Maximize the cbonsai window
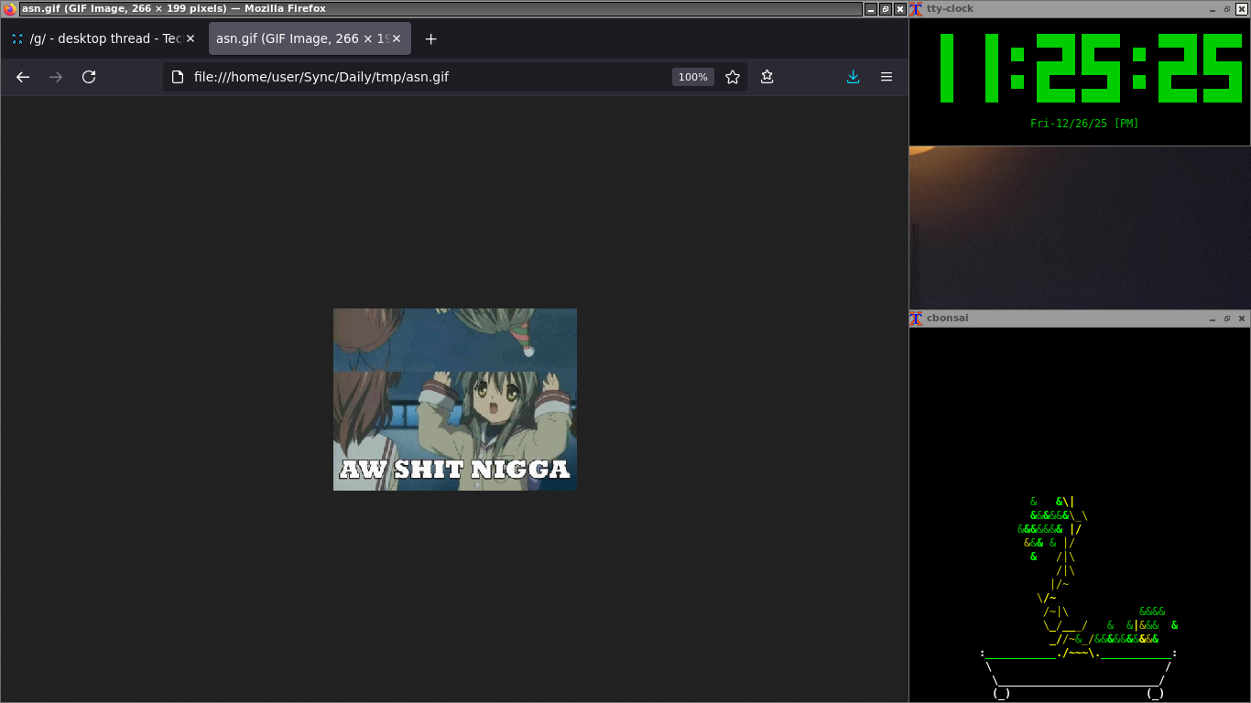 (x=1227, y=319)
